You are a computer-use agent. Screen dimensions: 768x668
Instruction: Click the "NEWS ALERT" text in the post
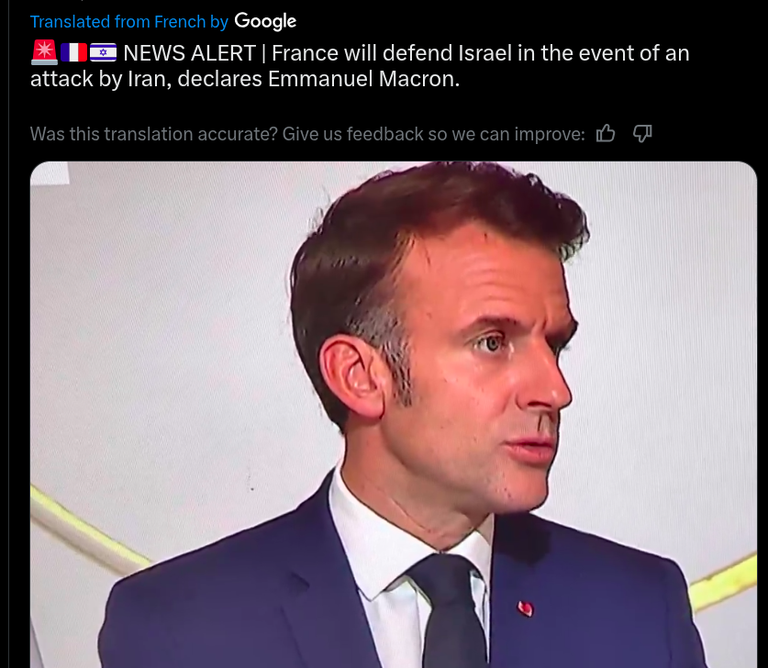[x=190, y=53]
